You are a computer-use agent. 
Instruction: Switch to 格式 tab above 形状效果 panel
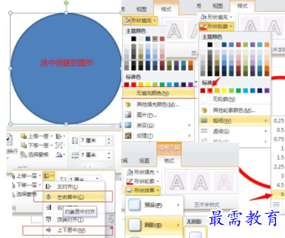coord(169,160)
